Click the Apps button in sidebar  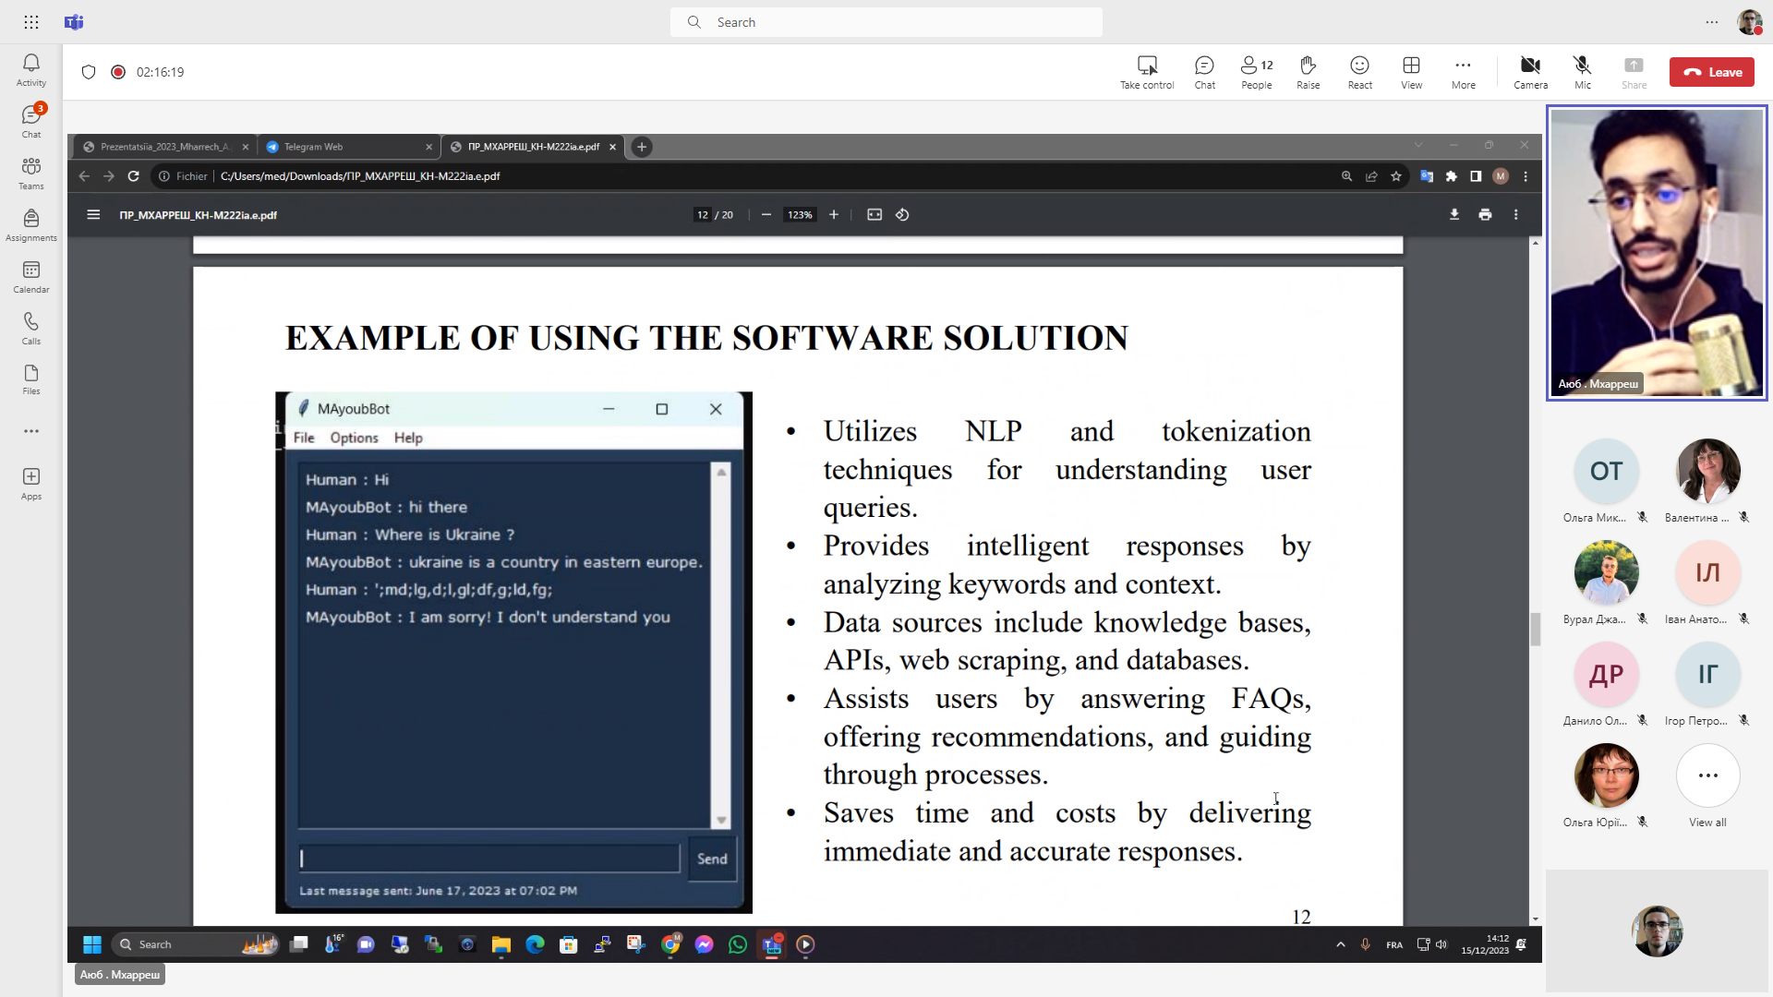click(x=30, y=483)
